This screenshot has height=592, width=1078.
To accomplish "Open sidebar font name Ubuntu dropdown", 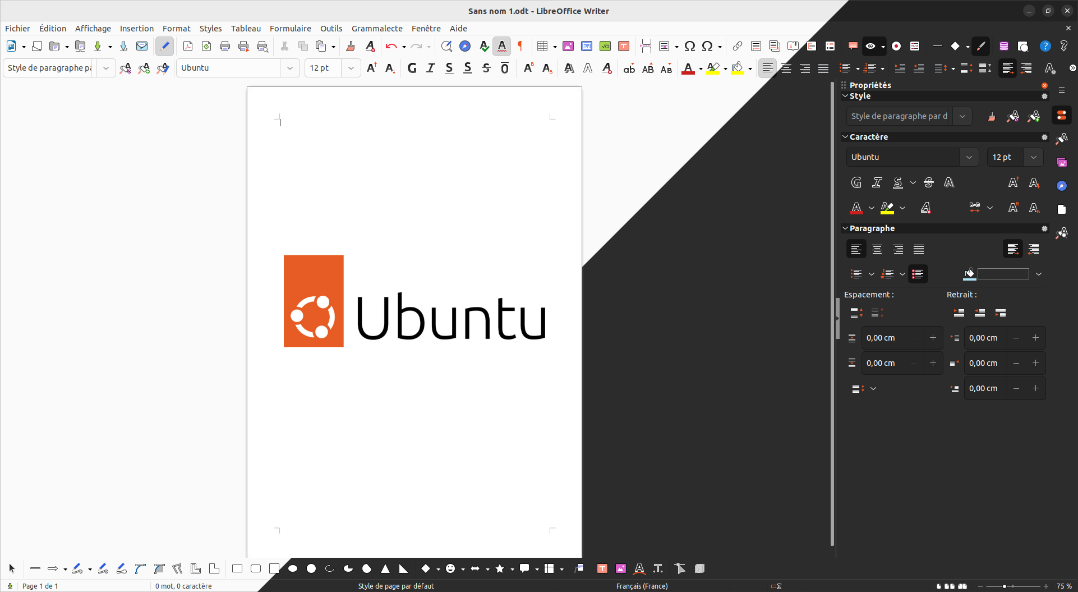I will (x=969, y=157).
